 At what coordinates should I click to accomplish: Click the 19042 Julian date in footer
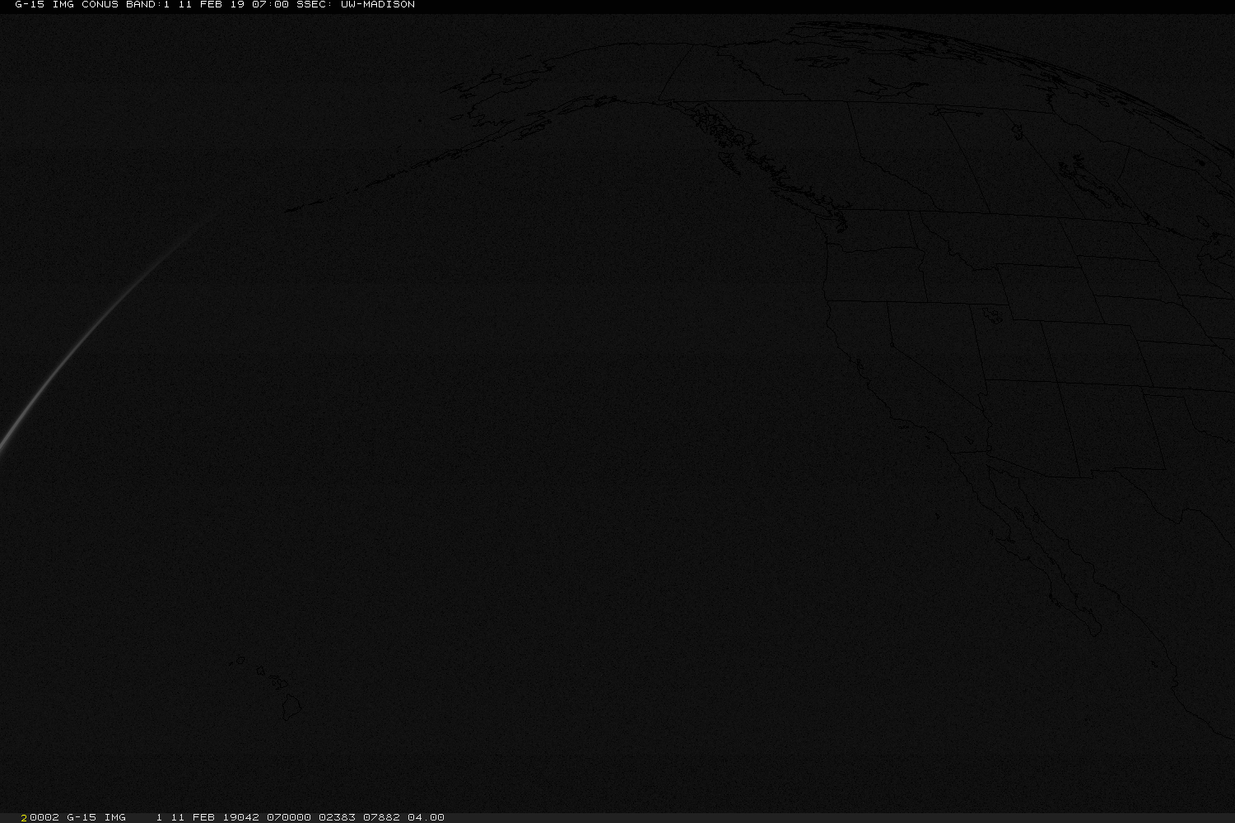[x=240, y=817]
